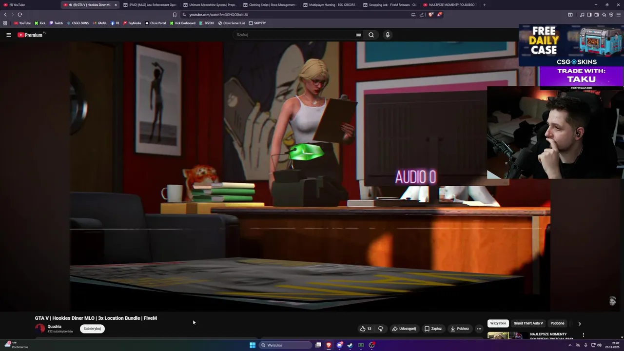624x351 pixels.
Task: Open the Cfx.re Portal bookmark
Action: (x=156, y=23)
